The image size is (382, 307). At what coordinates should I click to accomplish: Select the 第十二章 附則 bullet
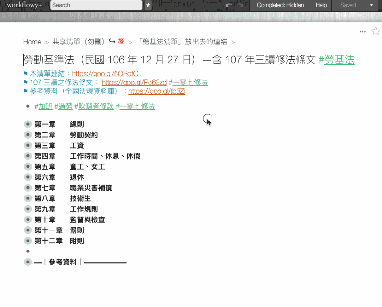tap(28, 241)
